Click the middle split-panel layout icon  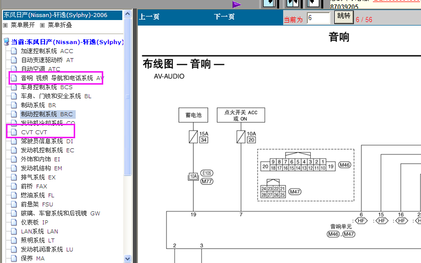point(292,3)
